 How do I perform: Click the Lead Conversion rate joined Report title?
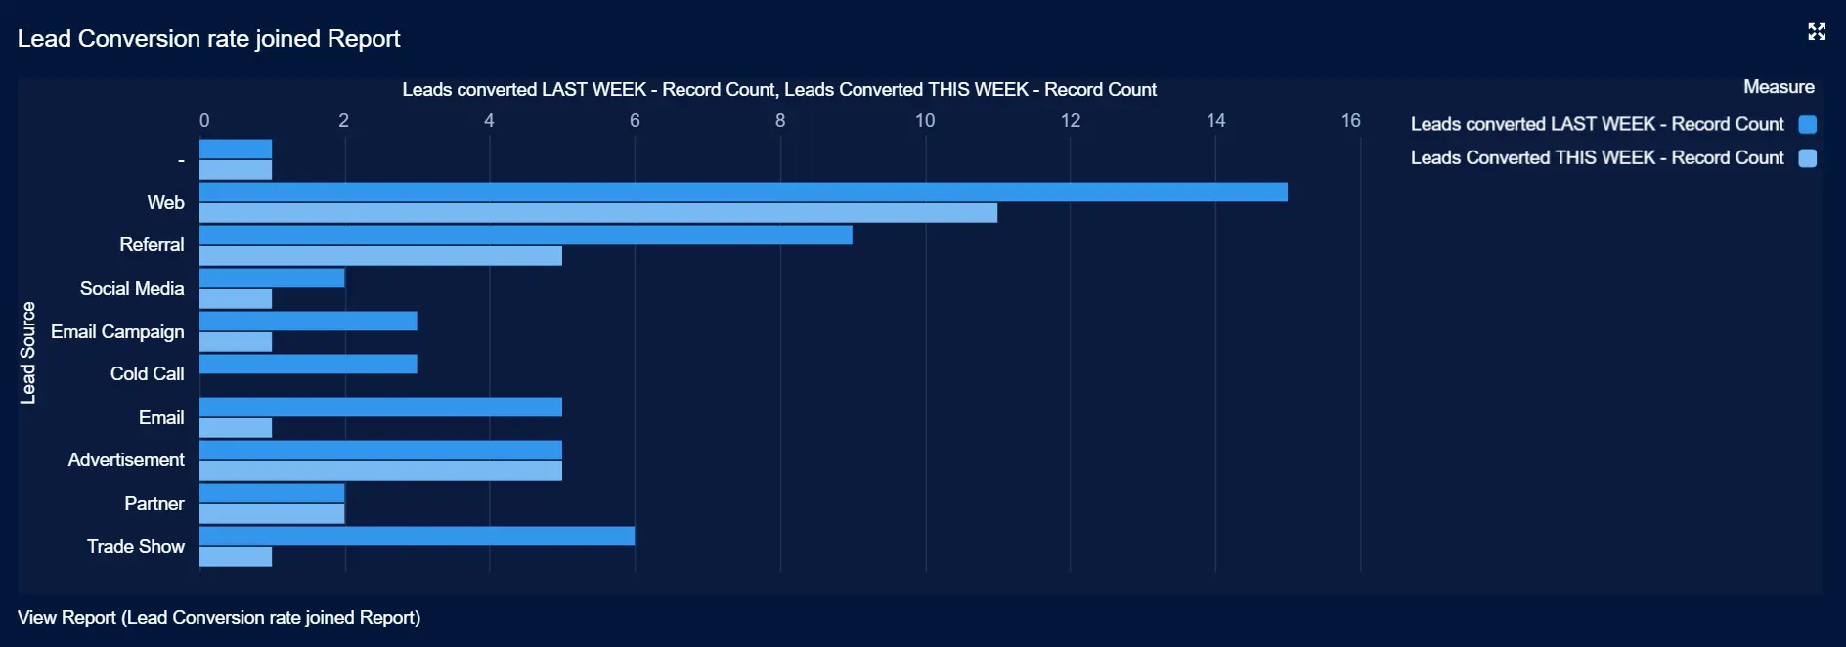[208, 39]
